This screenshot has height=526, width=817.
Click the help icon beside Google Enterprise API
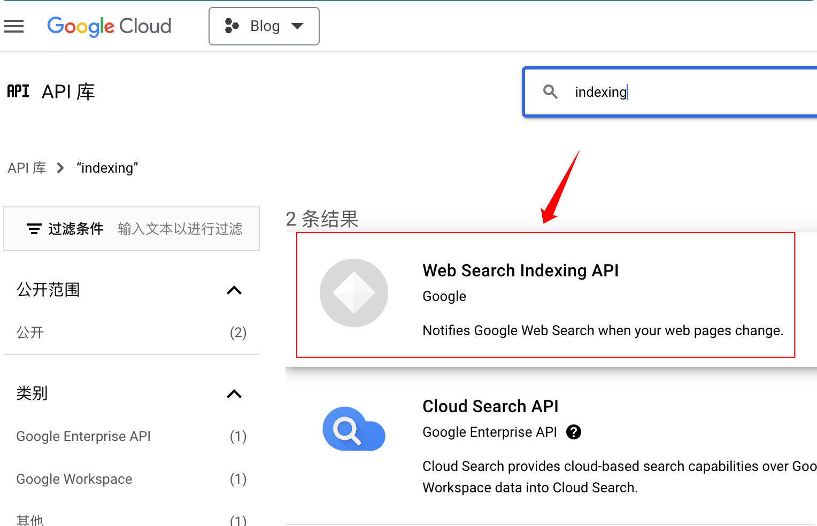(x=574, y=432)
